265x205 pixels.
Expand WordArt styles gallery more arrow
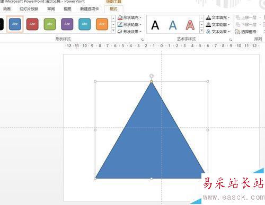[x=201, y=31]
